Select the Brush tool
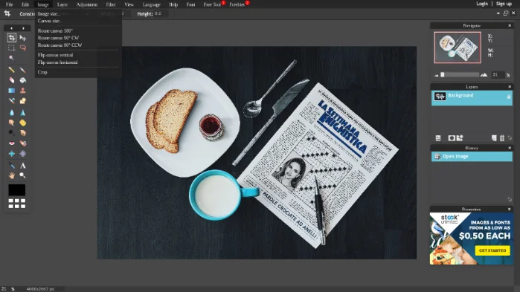 tap(23, 70)
